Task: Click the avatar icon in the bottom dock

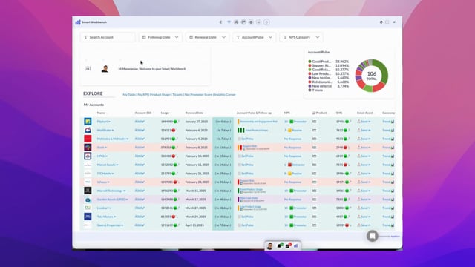Action: pos(269,245)
